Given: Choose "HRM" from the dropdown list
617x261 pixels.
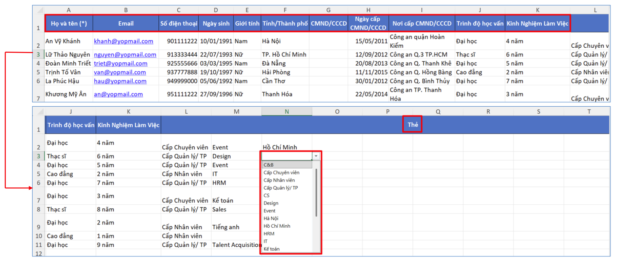Looking at the screenshot, I should click(269, 233).
